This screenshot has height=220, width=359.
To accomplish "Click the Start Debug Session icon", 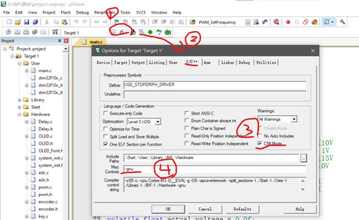I will 276,22.
